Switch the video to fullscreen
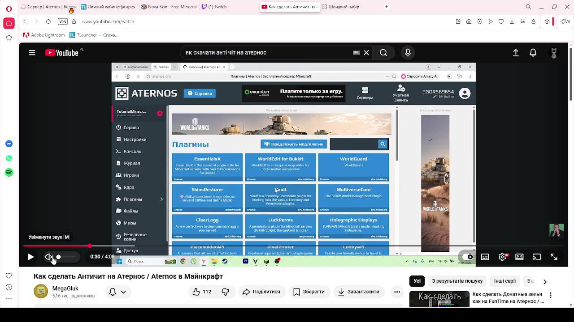This screenshot has height=322, width=574. pyautogui.click(x=554, y=257)
